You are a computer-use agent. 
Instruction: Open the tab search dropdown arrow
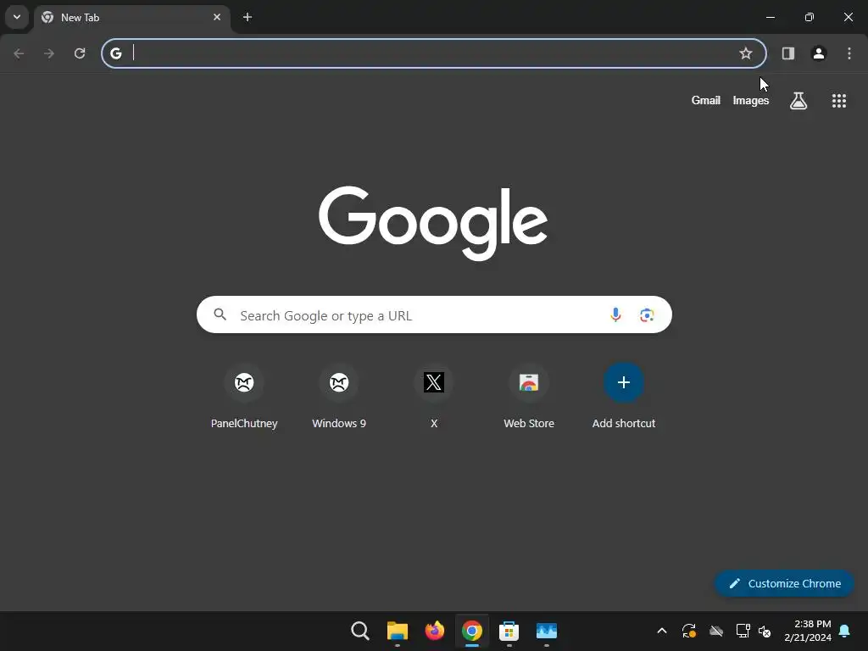[17, 17]
